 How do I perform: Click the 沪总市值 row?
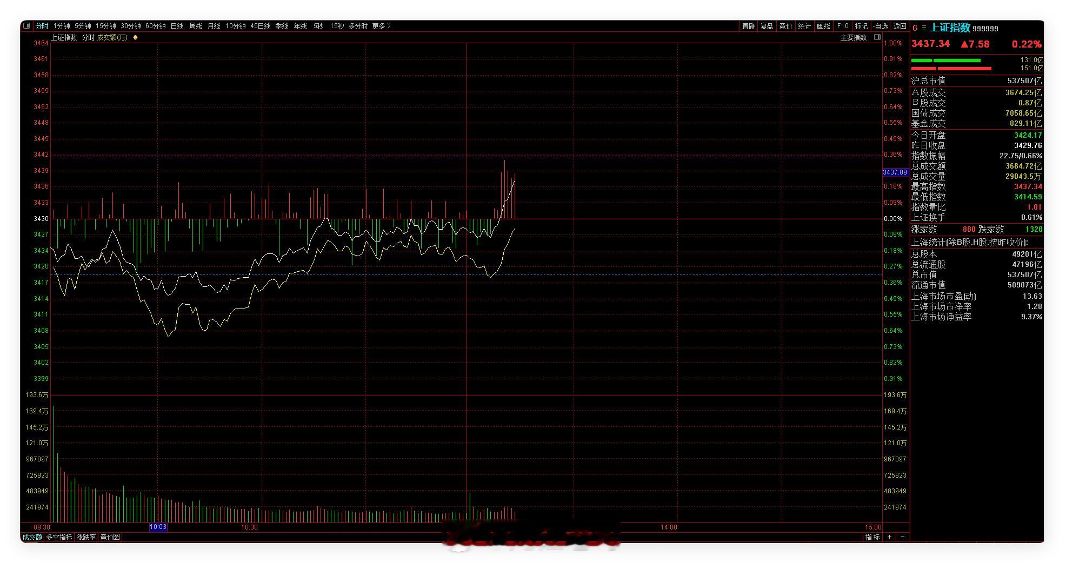tap(976, 81)
